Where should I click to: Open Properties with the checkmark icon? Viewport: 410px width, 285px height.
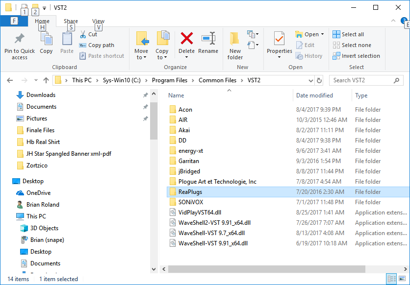tap(279, 39)
